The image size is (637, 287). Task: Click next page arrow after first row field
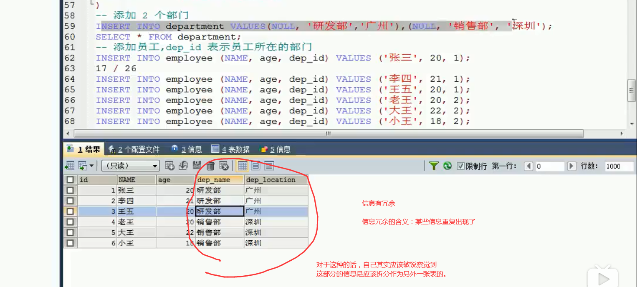(572, 166)
